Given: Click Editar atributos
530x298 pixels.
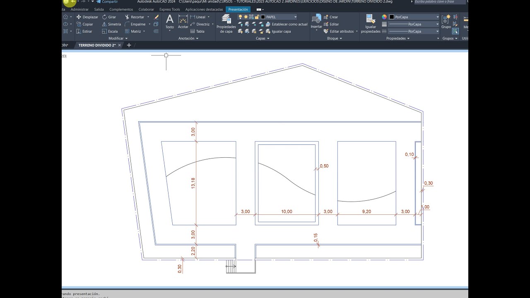Looking at the screenshot, I should click(x=339, y=31).
